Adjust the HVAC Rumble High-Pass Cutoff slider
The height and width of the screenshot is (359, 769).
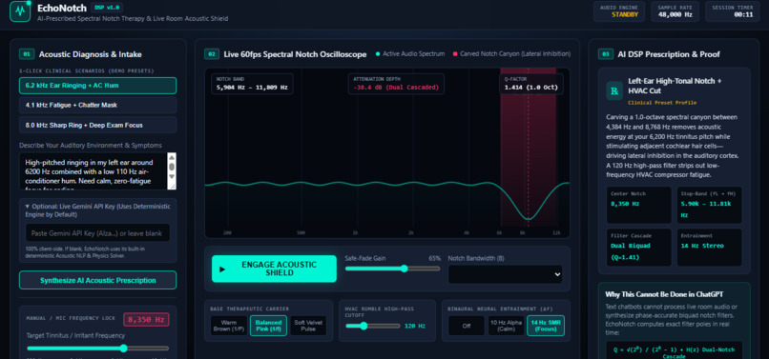coord(373,326)
